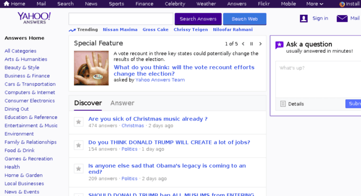Click the Politics tag under Trump jobs question
This screenshot has height=196, width=361.
coord(129,149)
